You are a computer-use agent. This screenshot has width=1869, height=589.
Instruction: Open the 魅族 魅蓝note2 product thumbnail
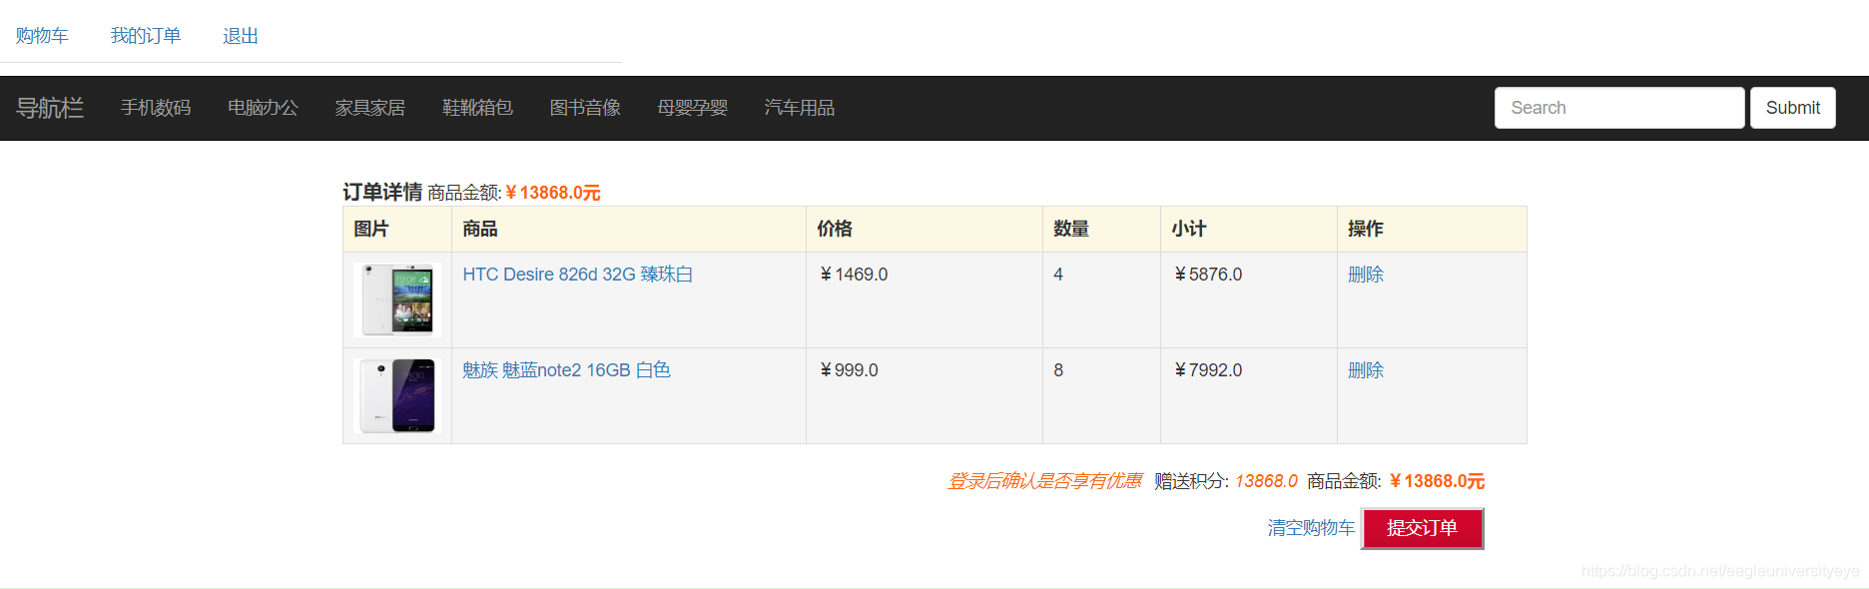(397, 395)
